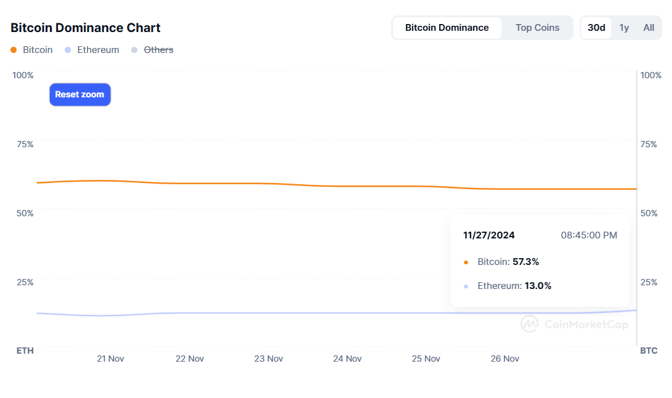Select the All time range
672x398 pixels.
pos(649,28)
